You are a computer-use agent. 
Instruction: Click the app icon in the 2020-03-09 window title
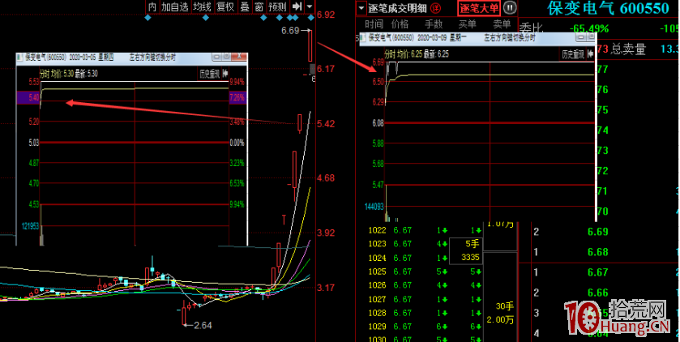coord(363,38)
